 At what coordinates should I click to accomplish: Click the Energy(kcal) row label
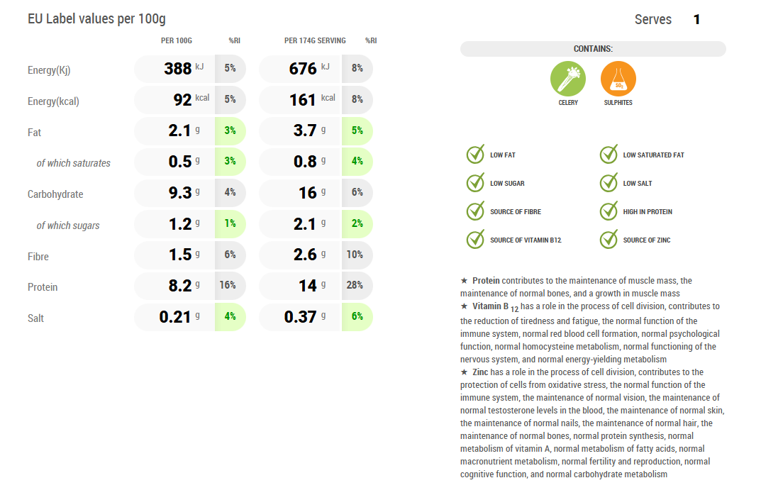click(x=53, y=101)
